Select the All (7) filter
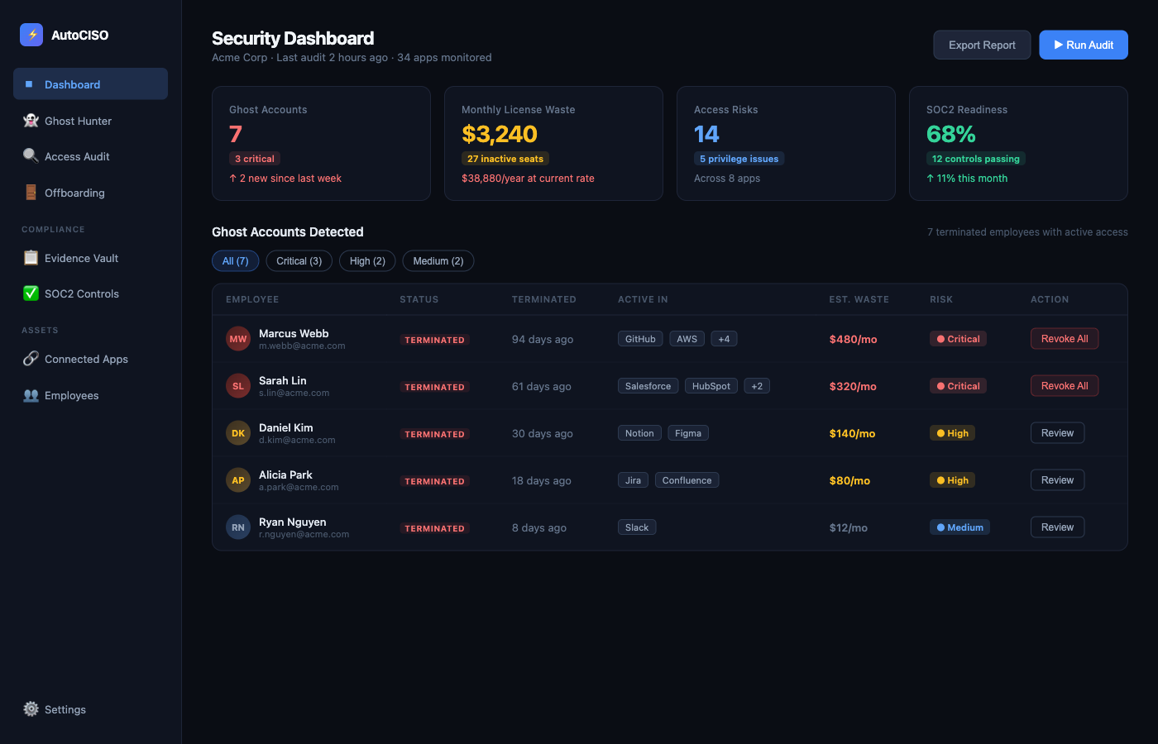 236,261
